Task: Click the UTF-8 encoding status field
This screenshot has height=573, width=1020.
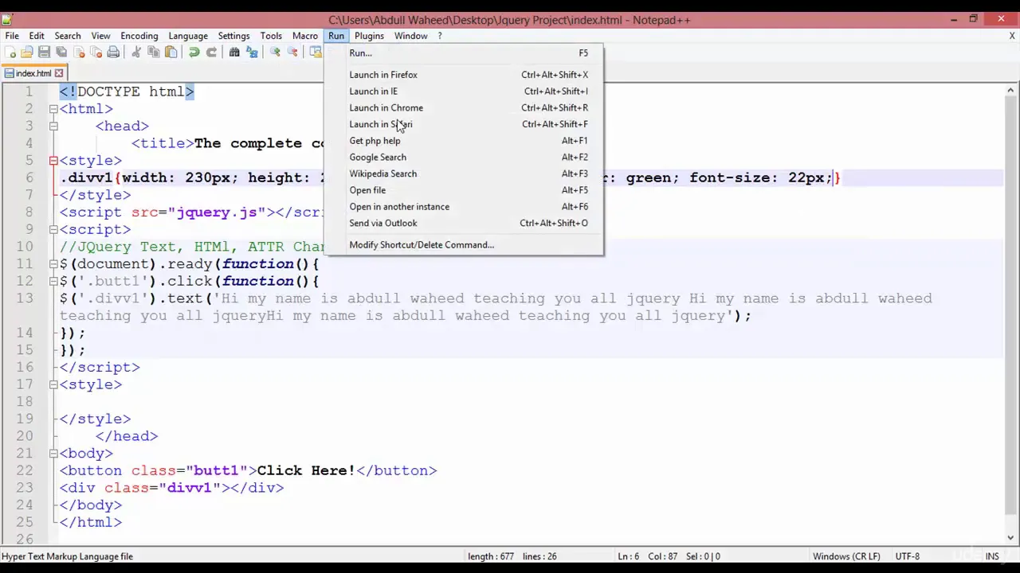Action: click(x=907, y=556)
